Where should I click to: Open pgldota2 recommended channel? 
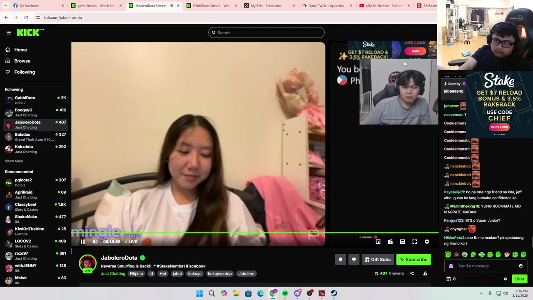35,182
